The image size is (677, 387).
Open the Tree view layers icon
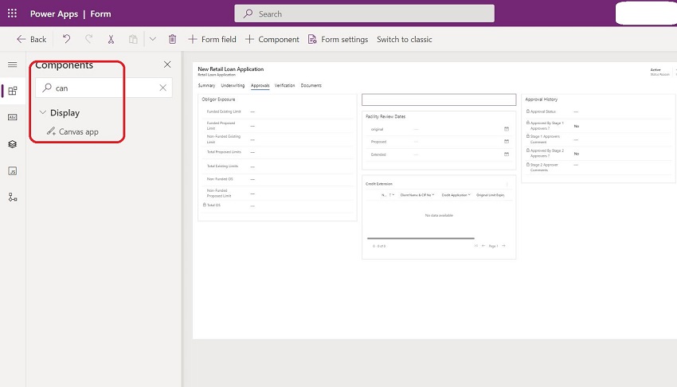point(12,144)
